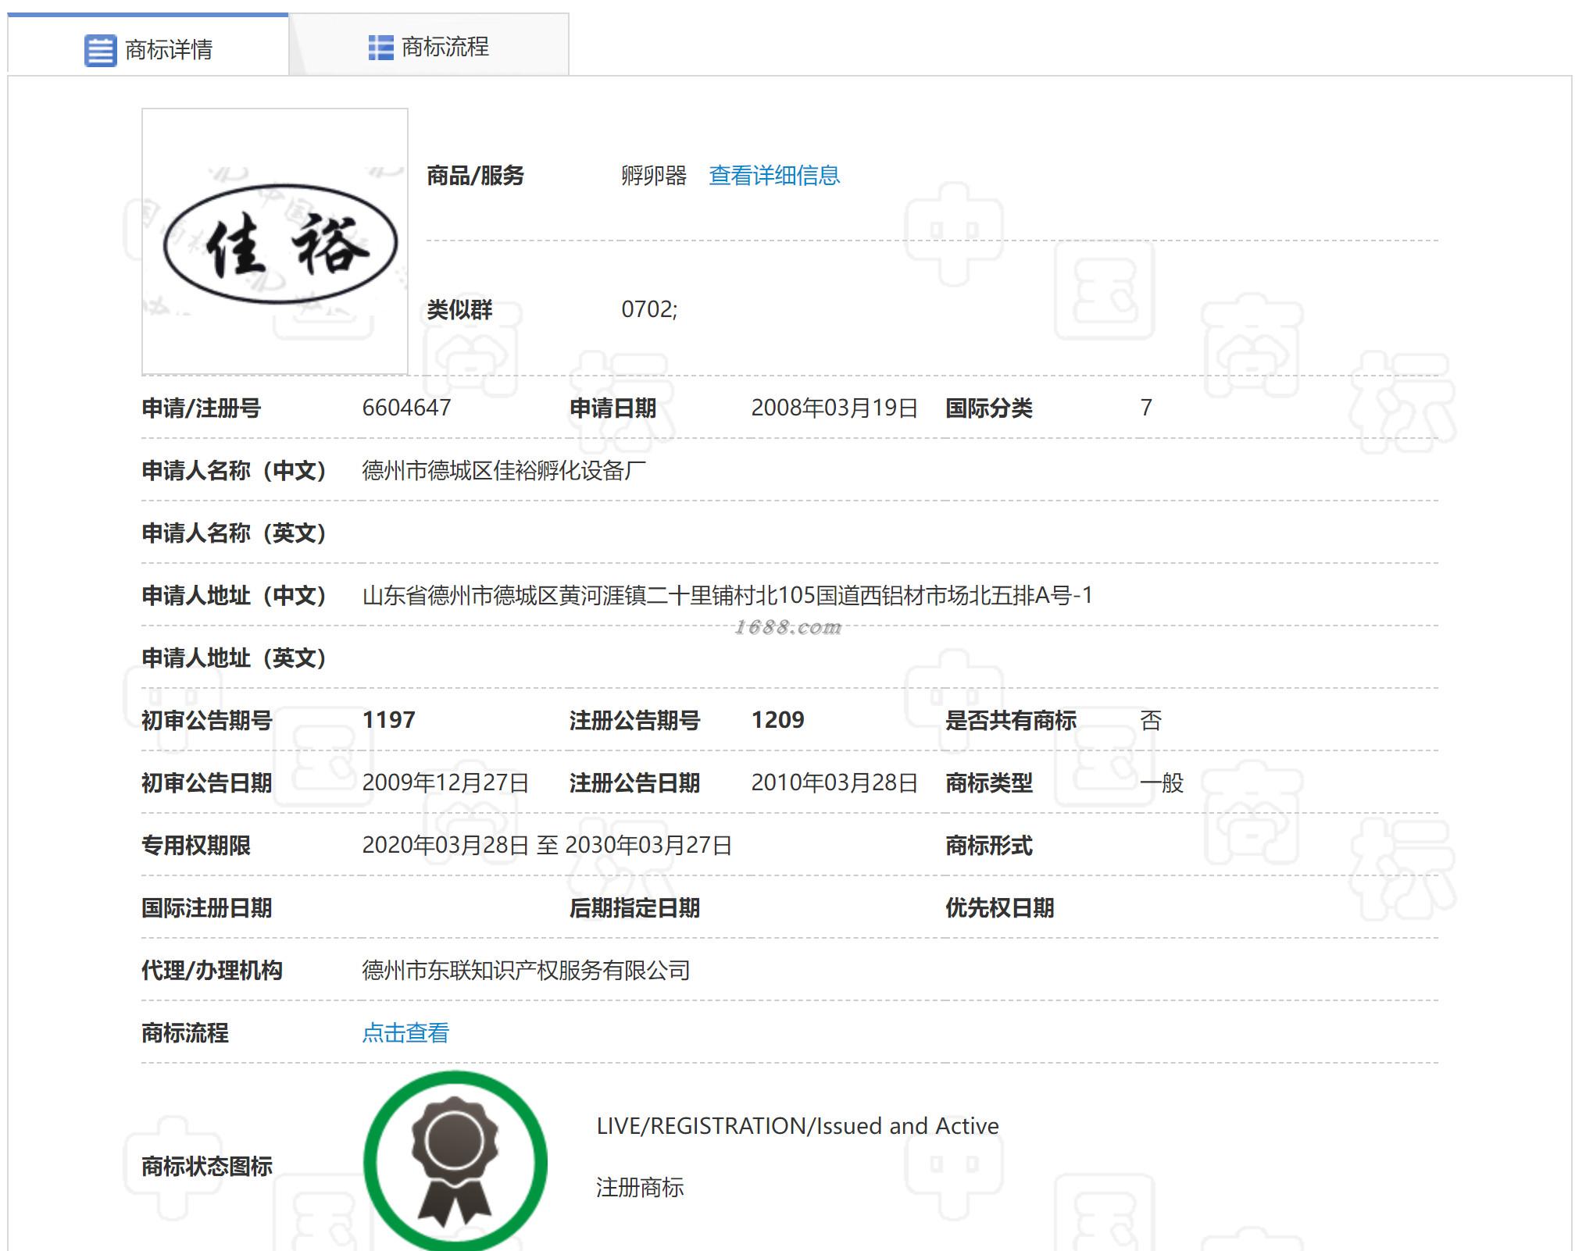Click the 申请人名称（英文） label
Screen dimensions: 1575x1251
234,533
